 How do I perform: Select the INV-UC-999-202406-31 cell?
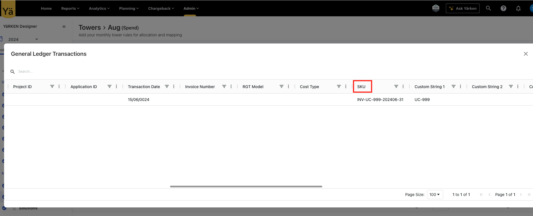[380, 100]
